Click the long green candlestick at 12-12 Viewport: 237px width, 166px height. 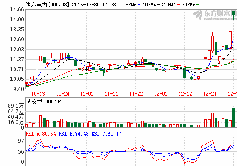(x=185, y=73)
